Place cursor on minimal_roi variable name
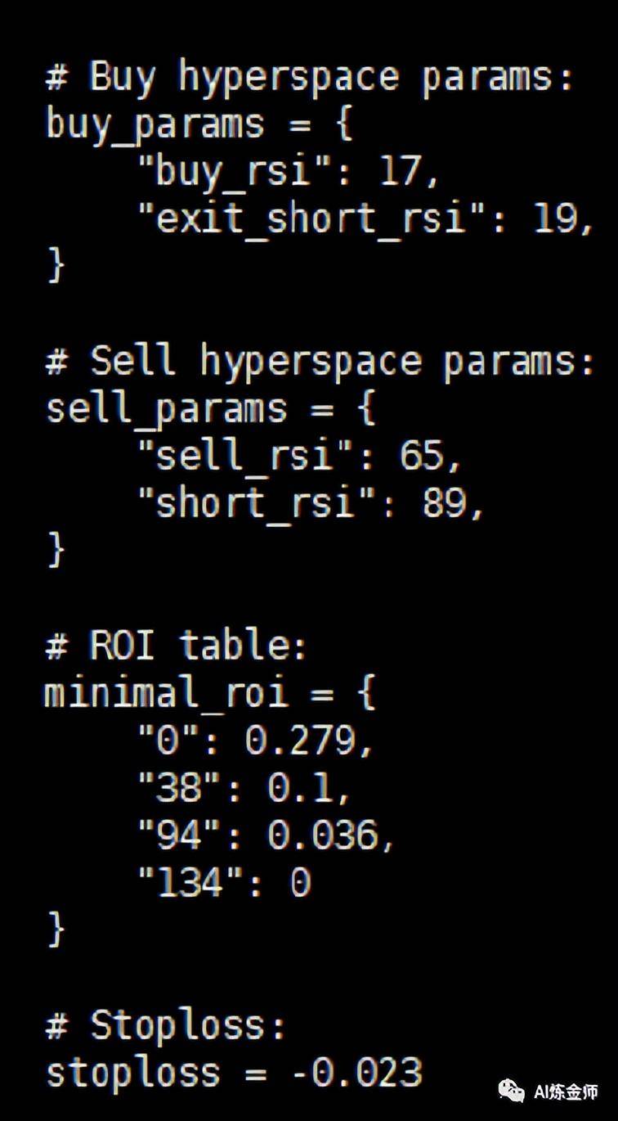The height and width of the screenshot is (1121, 618). click(166, 694)
